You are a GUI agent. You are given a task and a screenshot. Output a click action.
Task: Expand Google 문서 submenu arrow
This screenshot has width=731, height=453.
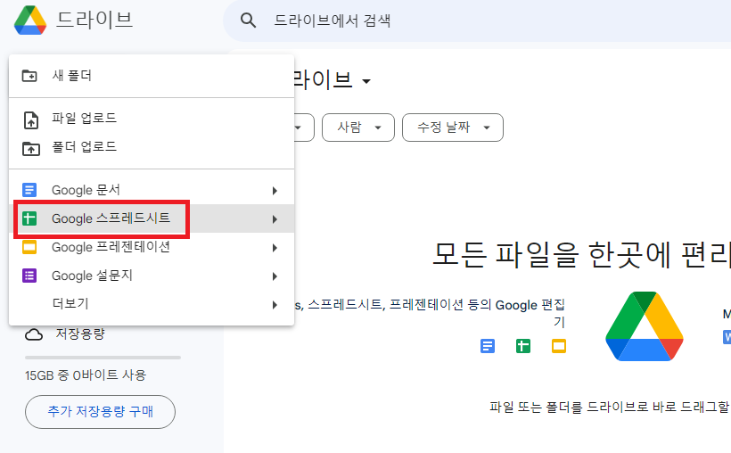tap(275, 190)
